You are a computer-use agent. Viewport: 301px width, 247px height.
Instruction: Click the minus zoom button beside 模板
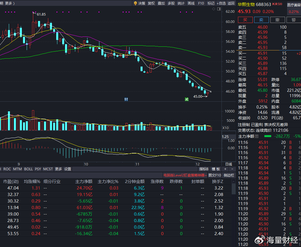[x=232, y=169]
